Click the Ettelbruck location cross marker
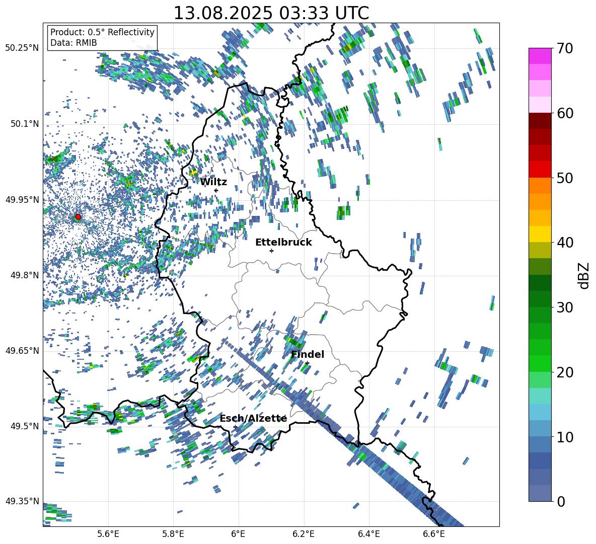The width and height of the screenshot is (596, 544). (x=271, y=251)
